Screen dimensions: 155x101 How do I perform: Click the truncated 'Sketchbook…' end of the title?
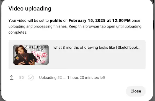129,48
